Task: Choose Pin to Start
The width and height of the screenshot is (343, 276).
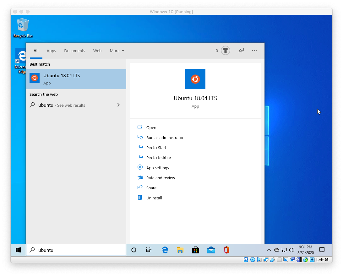Action: coord(156,148)
